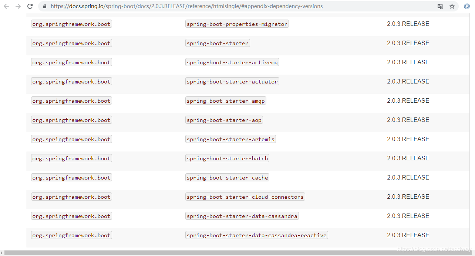The height and width of the screenshot is (256, 475).
Task: Go forward with the browser forward arrow
Action: (18, 6)
